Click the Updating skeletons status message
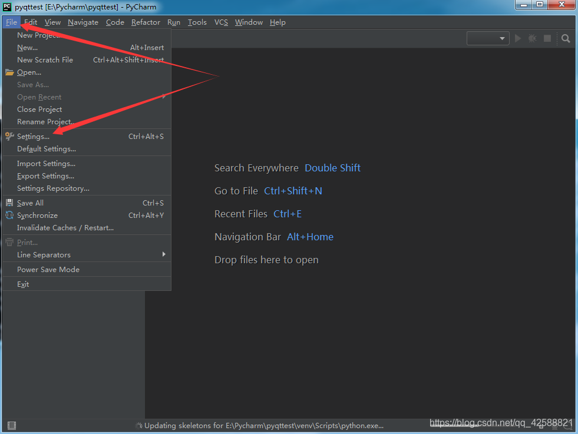The width and height of the screenshot is (578, 434). point(264,426)
